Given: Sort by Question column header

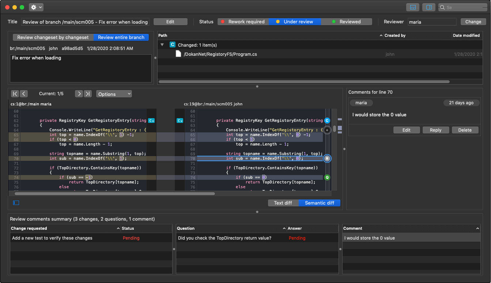Looking at the screenshot, I should click(x=231, y=228).
